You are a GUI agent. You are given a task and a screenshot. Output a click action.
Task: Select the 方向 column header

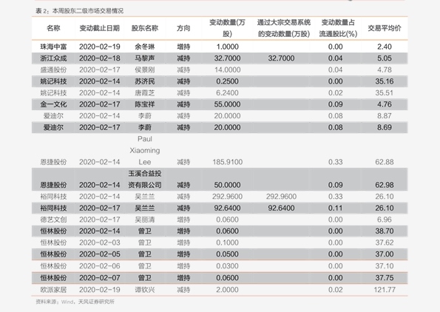[183, 28]
